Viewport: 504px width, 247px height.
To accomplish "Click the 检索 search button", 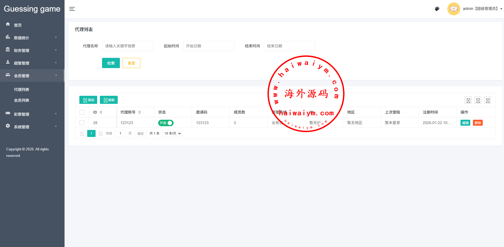I will (111, 63).
